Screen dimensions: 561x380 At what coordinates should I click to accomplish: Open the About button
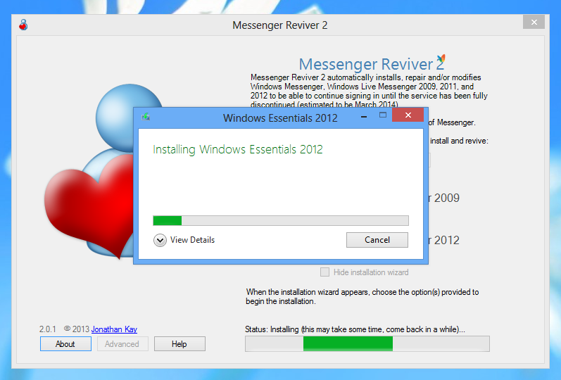click(x=65, y=344)
